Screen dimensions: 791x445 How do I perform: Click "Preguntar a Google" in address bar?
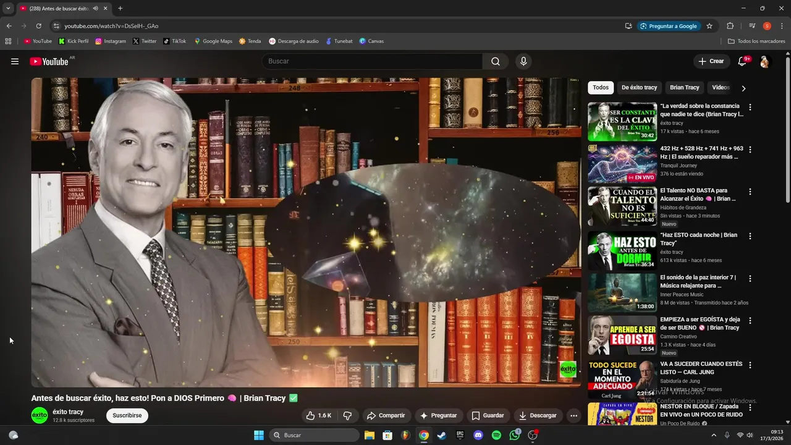[668, 26]
